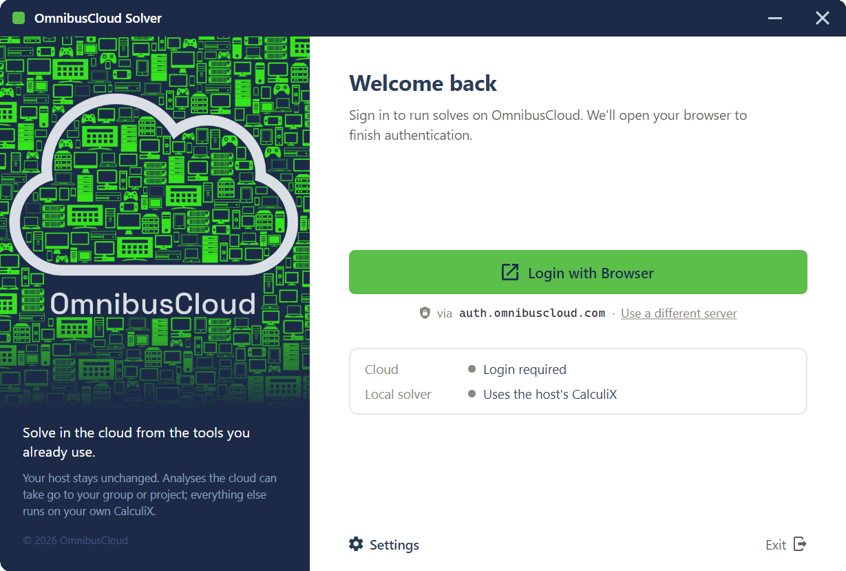The height and width of the screenshot is (571, 846).
Task: Minimize the OmnibusCloud Solver window
Action: tap(774, 18)
